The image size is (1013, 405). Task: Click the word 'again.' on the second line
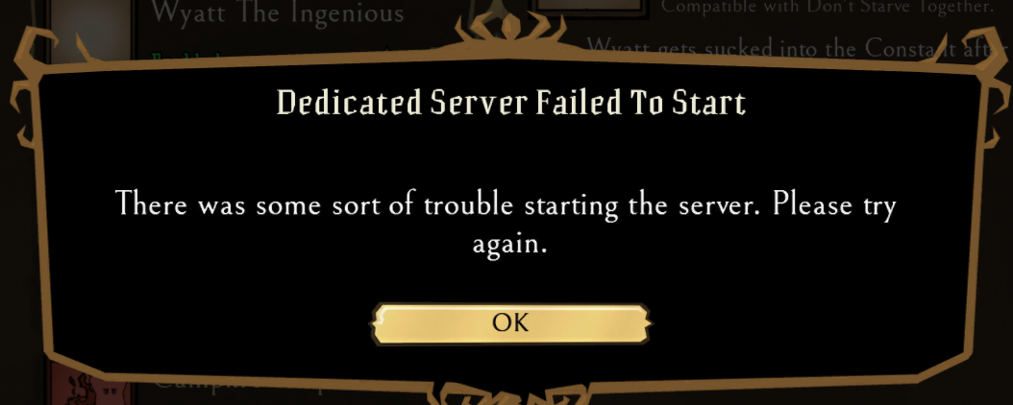pos(509,246)
